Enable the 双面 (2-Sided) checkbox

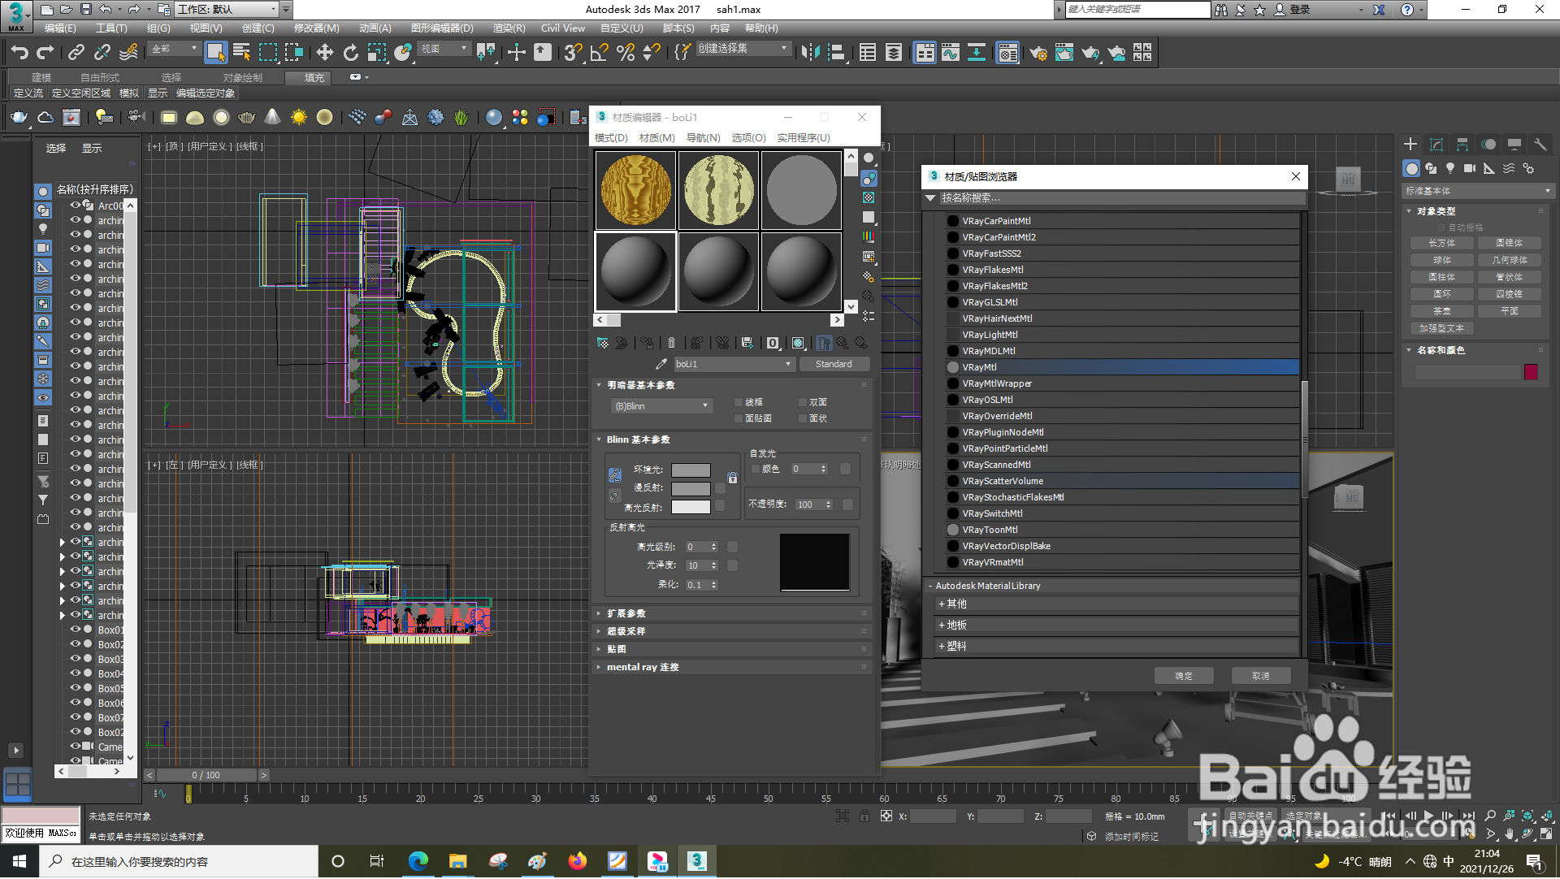tap(803, 402)
